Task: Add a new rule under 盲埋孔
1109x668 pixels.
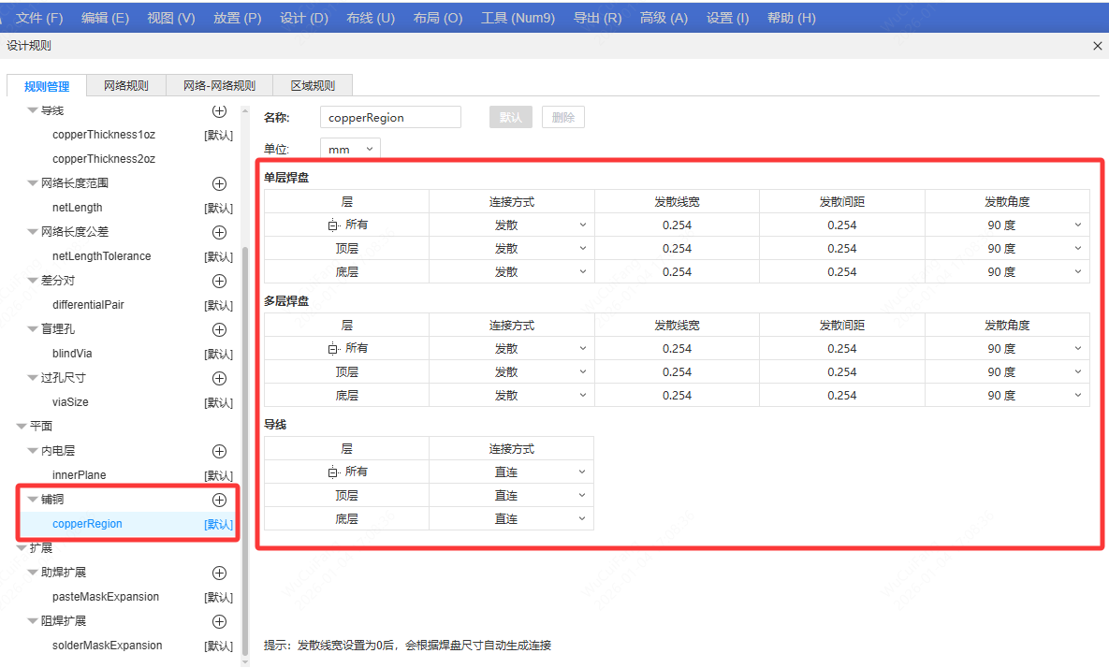Action: [219, 329]
